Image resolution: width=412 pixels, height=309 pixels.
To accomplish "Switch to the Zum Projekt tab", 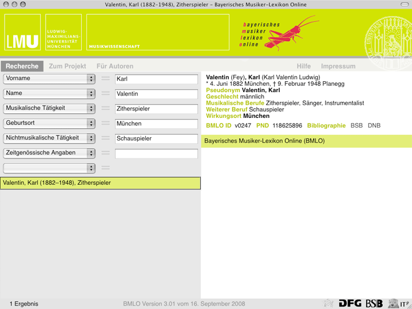I will click(x=68, y=66).
